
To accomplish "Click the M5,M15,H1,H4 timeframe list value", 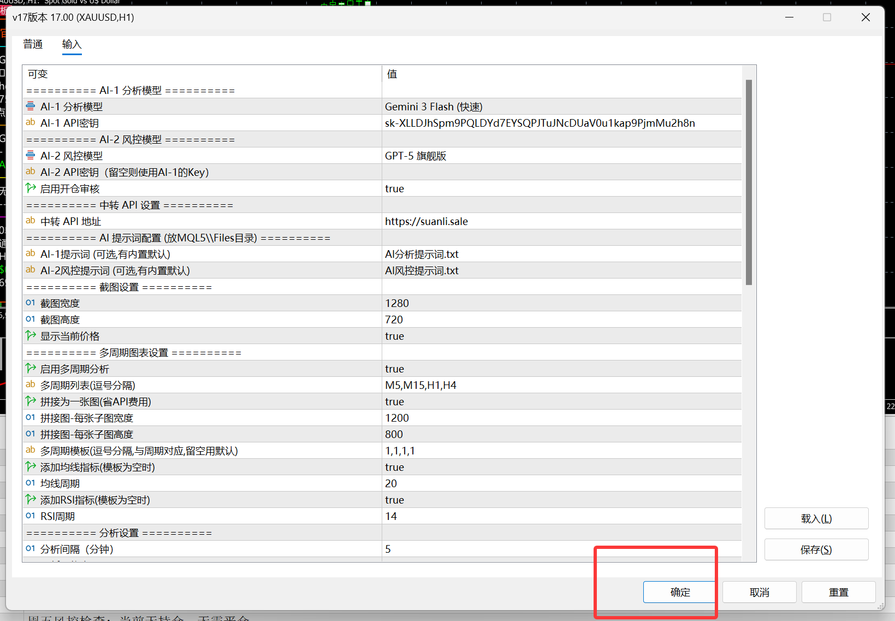I will click(420, 385).
